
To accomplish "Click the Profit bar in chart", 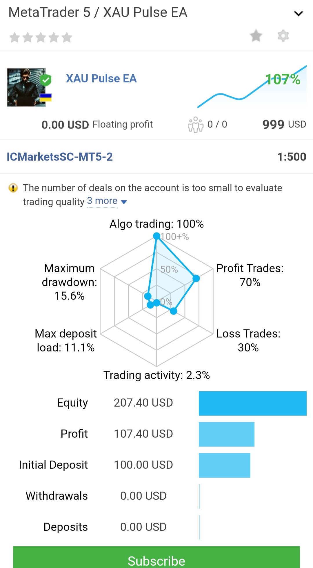I will tap(226, 434).
